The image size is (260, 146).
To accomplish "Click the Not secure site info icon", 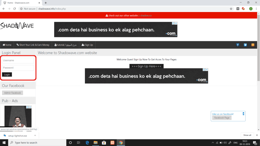I will point(21,9).
